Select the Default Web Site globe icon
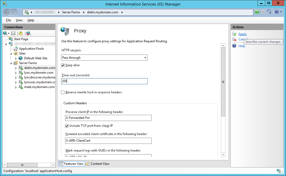 coord(21,58)
